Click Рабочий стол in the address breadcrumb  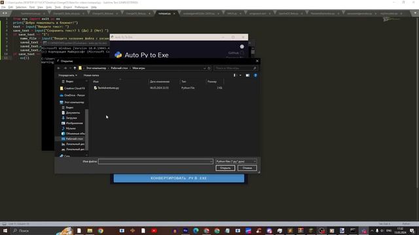(x=119, y=68)
